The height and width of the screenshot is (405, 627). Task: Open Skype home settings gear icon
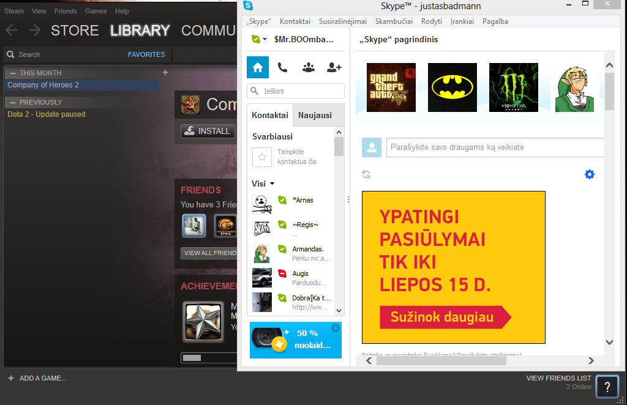(590, 174)
